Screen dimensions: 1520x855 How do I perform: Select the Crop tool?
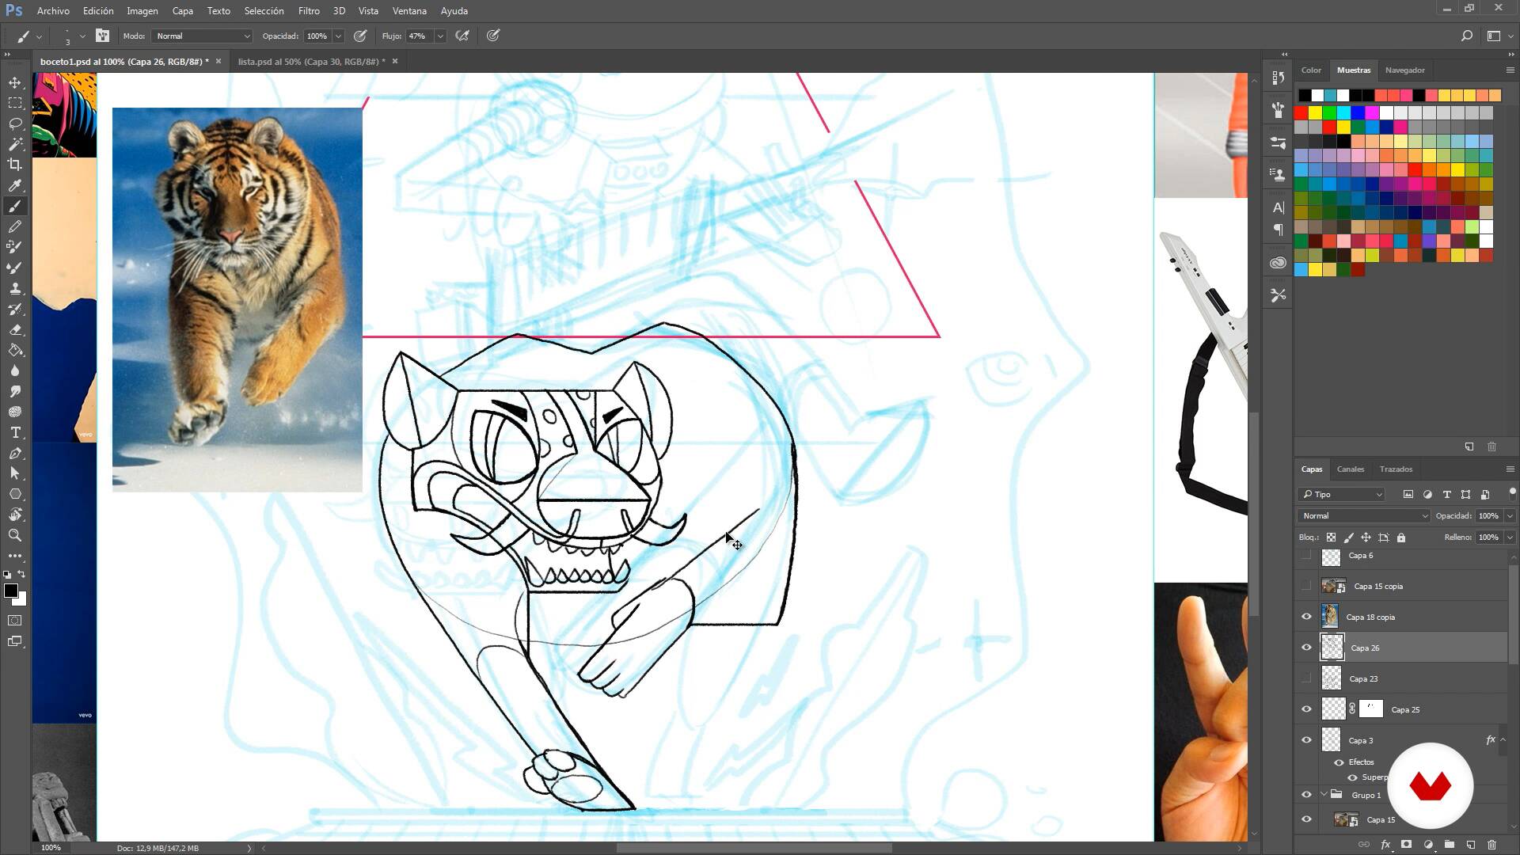(x=15, y=165)
